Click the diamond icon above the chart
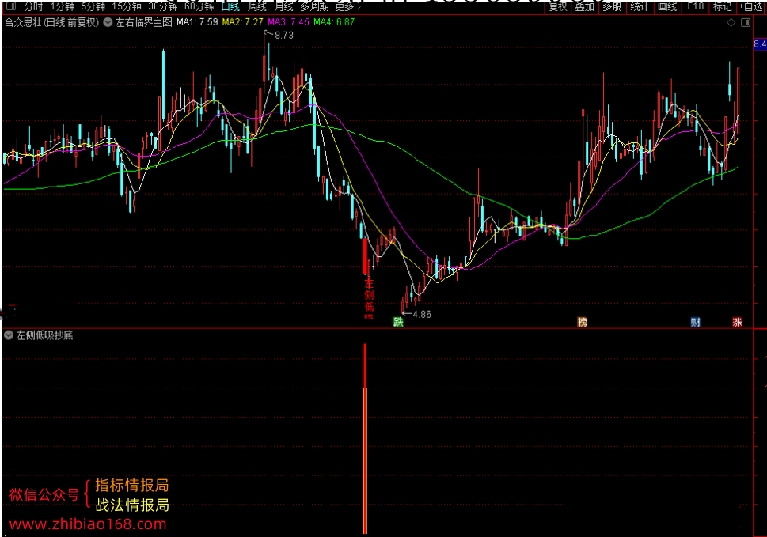This screenshot has width=767, height=537. pyautogui.click(x=731, y=22)
